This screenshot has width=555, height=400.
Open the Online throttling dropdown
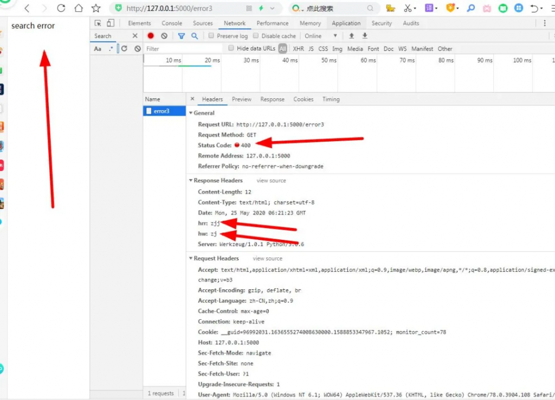[321, 36]
